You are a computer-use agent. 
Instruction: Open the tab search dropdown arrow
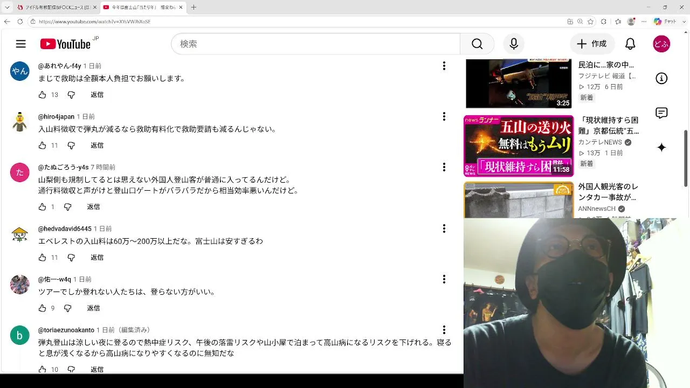pyautogui.click(x=7, y=8)
